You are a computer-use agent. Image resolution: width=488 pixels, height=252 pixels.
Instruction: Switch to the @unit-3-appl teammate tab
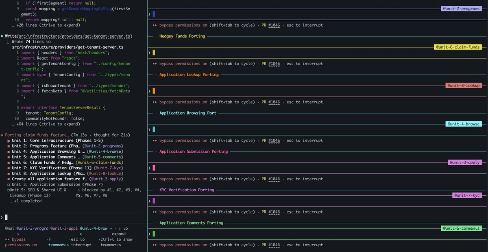[64, 229]
